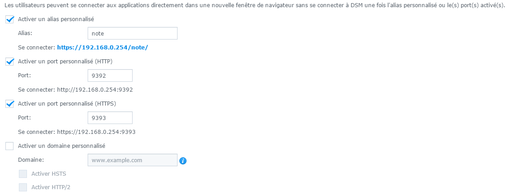Tick the Activer HTTP/2 checkbox
The image size is (507, 195).
pyautogui.click(x=23, y=187)
